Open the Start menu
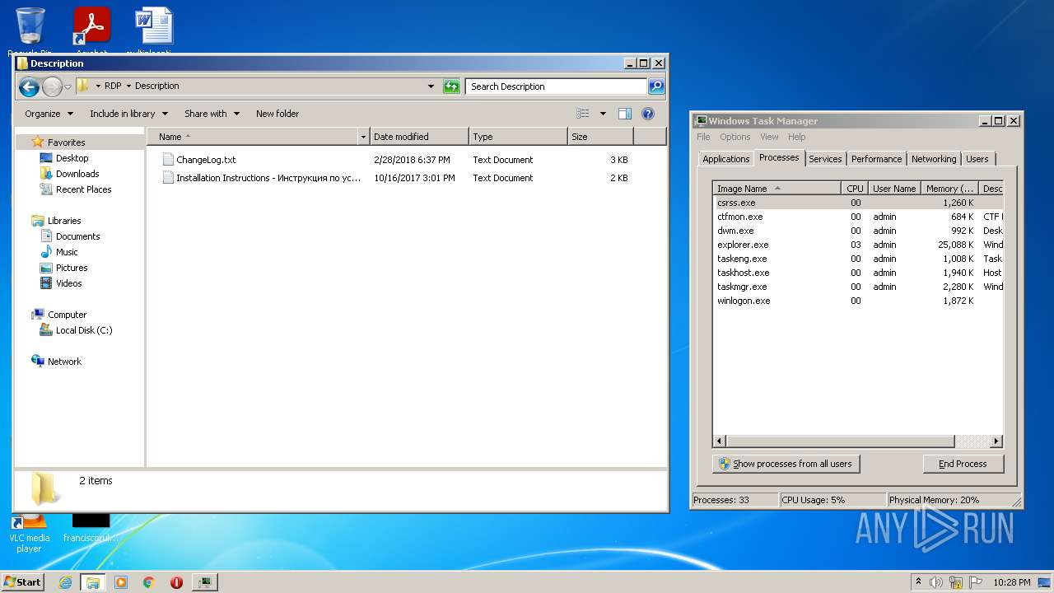The image size is (1054, 593). [23, 581]
